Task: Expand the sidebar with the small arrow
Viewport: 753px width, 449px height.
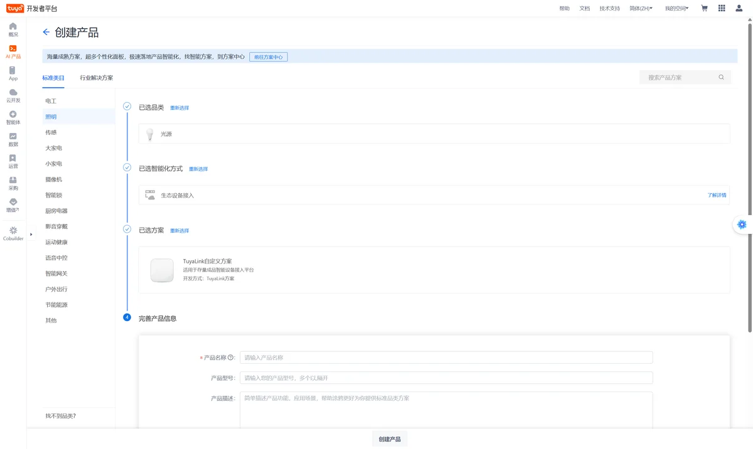Action: [31, 235]
